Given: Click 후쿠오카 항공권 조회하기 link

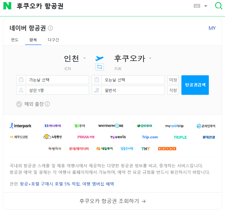Looking at the screenshot, I should pyautogui.click(x=113, y=201).
